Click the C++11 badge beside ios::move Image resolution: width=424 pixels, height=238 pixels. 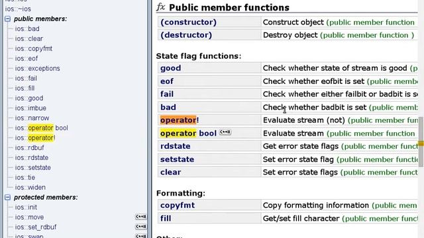(141, 217)
